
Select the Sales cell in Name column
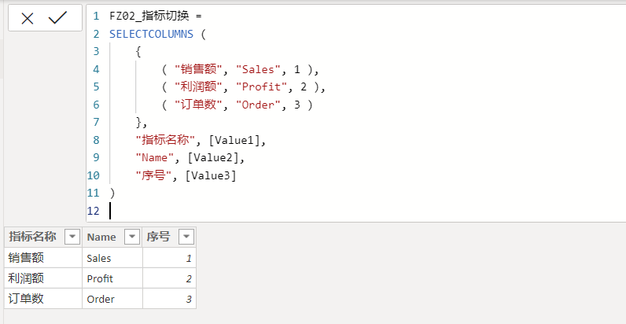click(112, 258)
